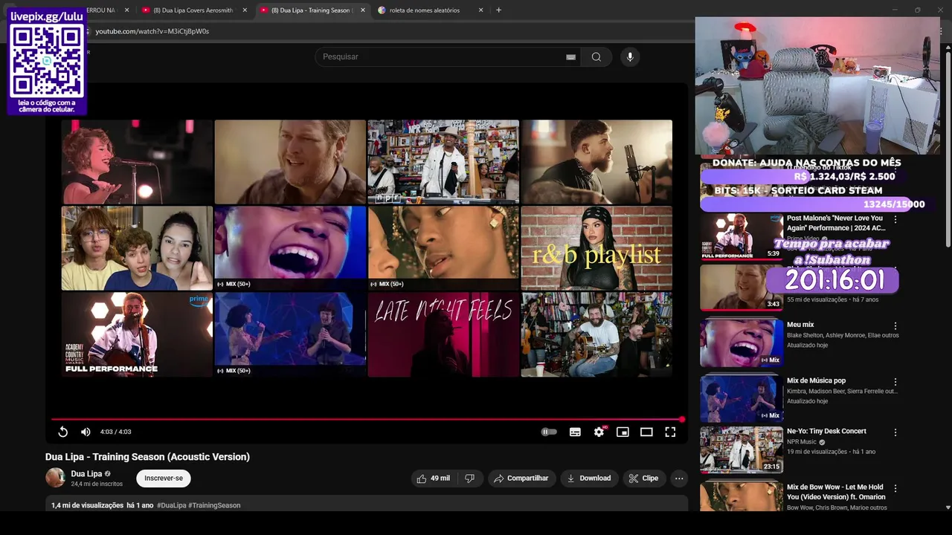Viewport: 952px width, 535px height.
Task: Click the Compartilhar share button
Action: 521,479
